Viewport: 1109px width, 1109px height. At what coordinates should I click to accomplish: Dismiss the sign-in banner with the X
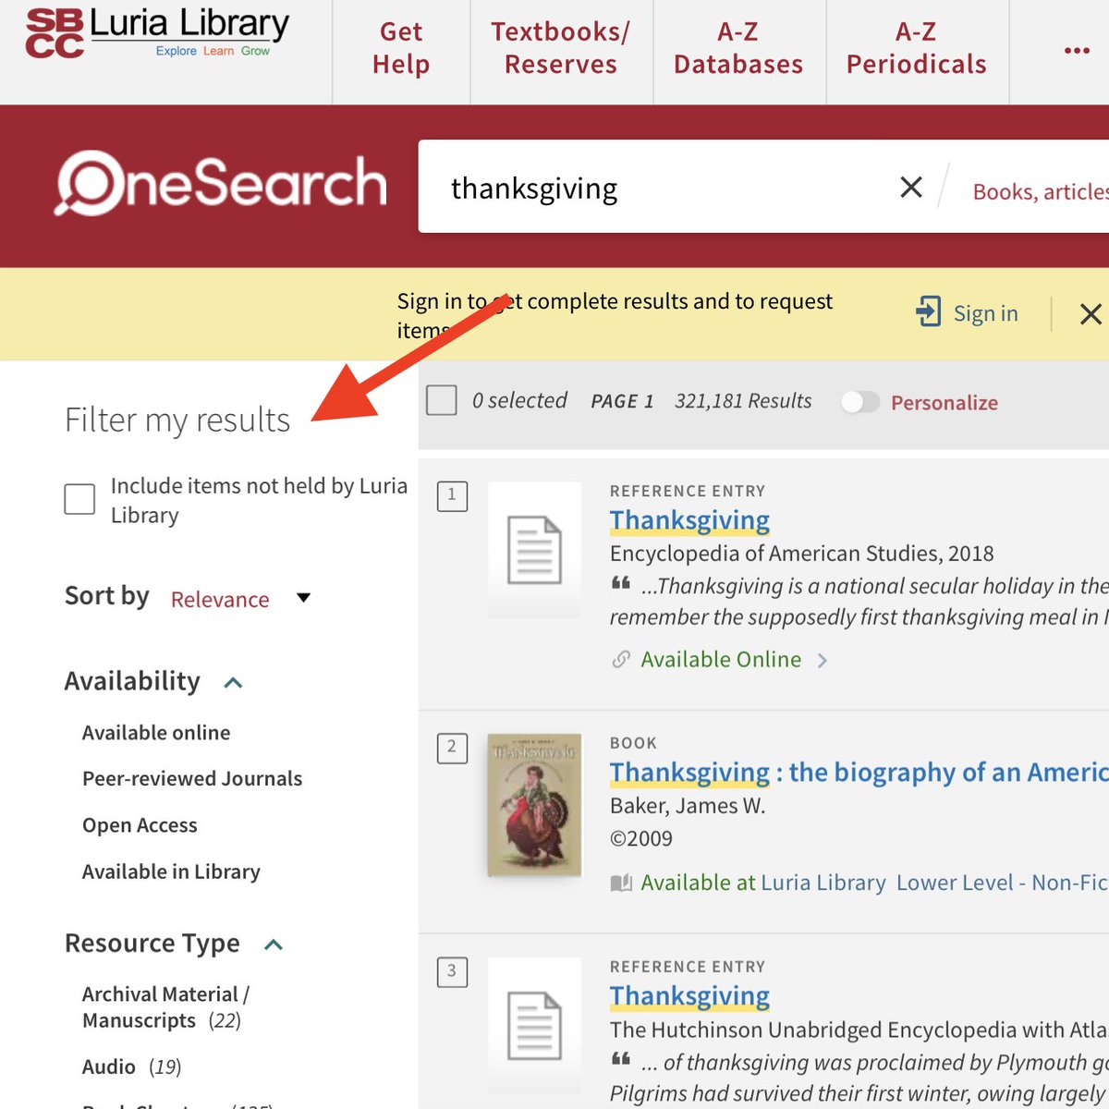[x=1091, y=314]
